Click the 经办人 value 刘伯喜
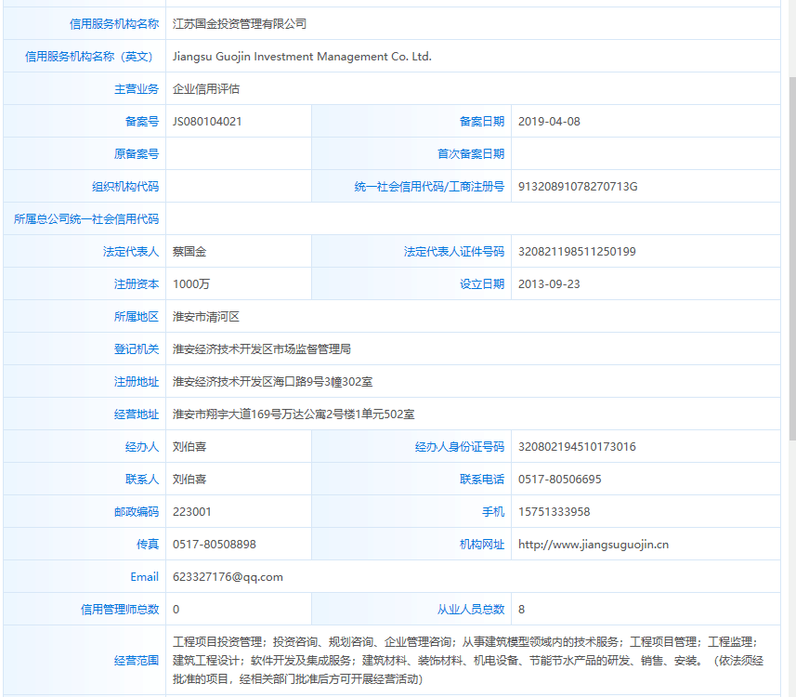This screenshot has width=796, height=697. 189,447
